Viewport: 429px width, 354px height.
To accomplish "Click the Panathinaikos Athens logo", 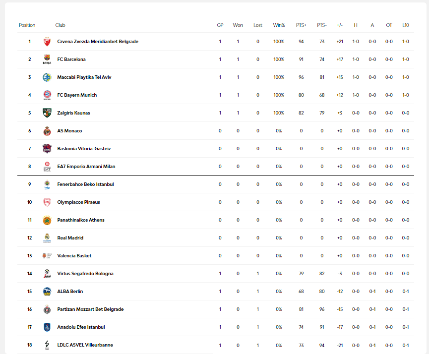I will [x=47, y=220].
